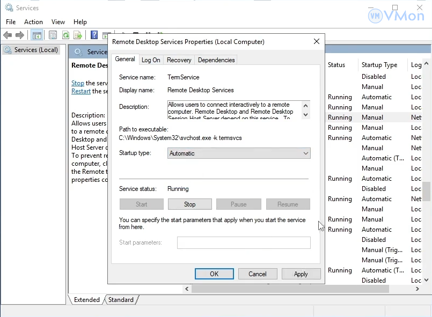Click the Restart service link
432x317 pixels.
pos(81,91)
